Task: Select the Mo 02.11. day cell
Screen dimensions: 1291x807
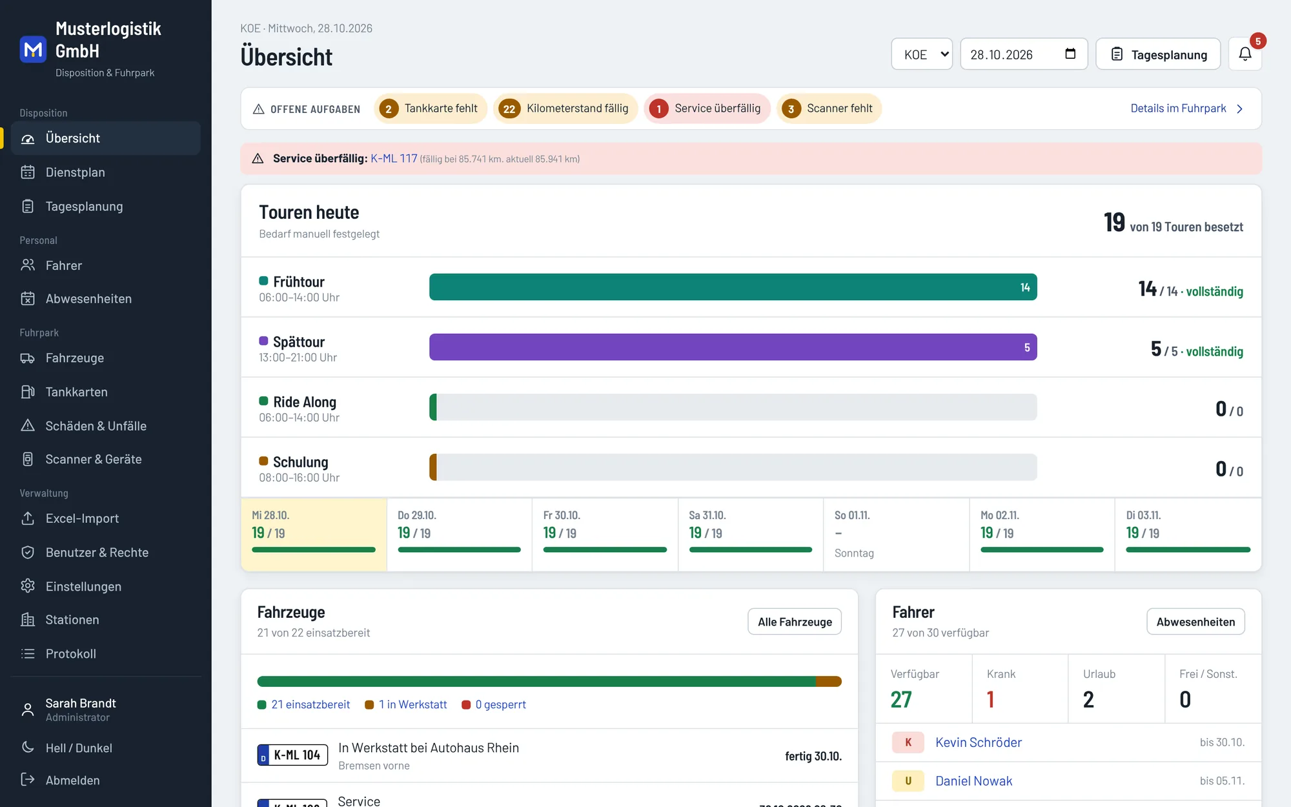Action: 1042,535
